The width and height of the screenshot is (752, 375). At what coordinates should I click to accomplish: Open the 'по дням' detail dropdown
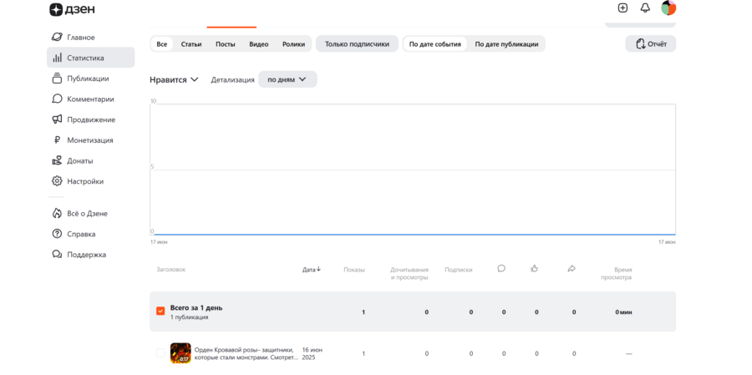287,79
